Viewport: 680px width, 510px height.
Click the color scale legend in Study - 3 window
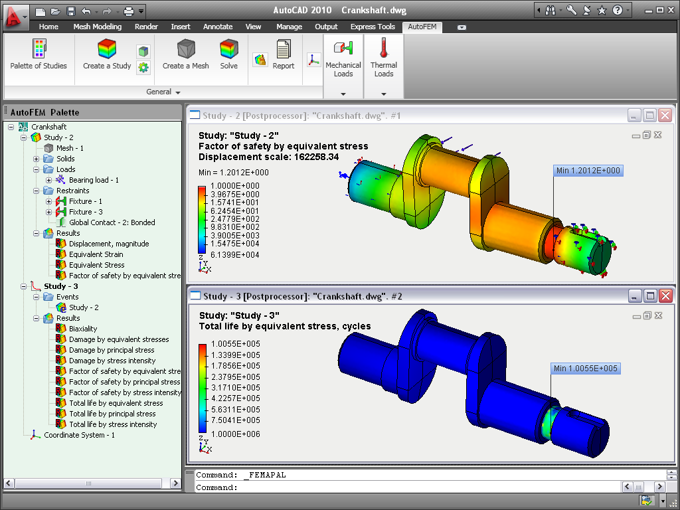click(203, 388)
